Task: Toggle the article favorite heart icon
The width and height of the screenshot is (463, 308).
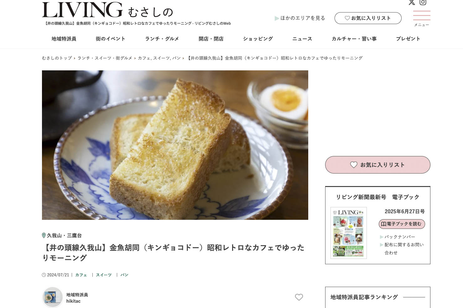Action: tap(299, 297)
